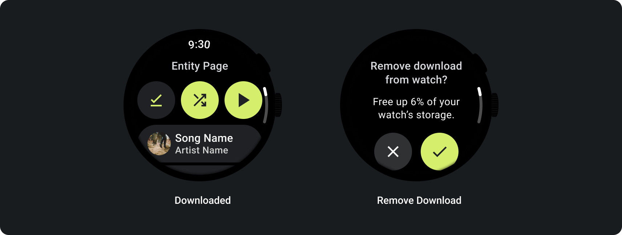Confirm removal with the green checkmark
The image size is (622, 235).
point(440,152)
